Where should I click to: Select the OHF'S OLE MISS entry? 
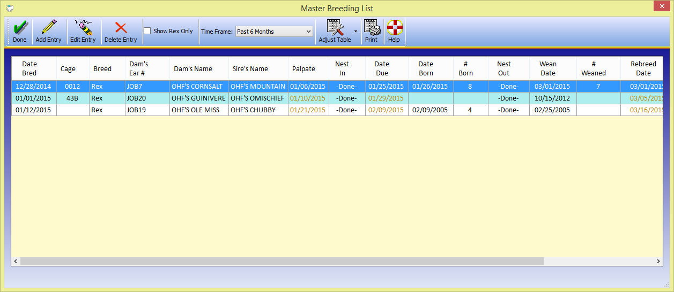point(196,110)
